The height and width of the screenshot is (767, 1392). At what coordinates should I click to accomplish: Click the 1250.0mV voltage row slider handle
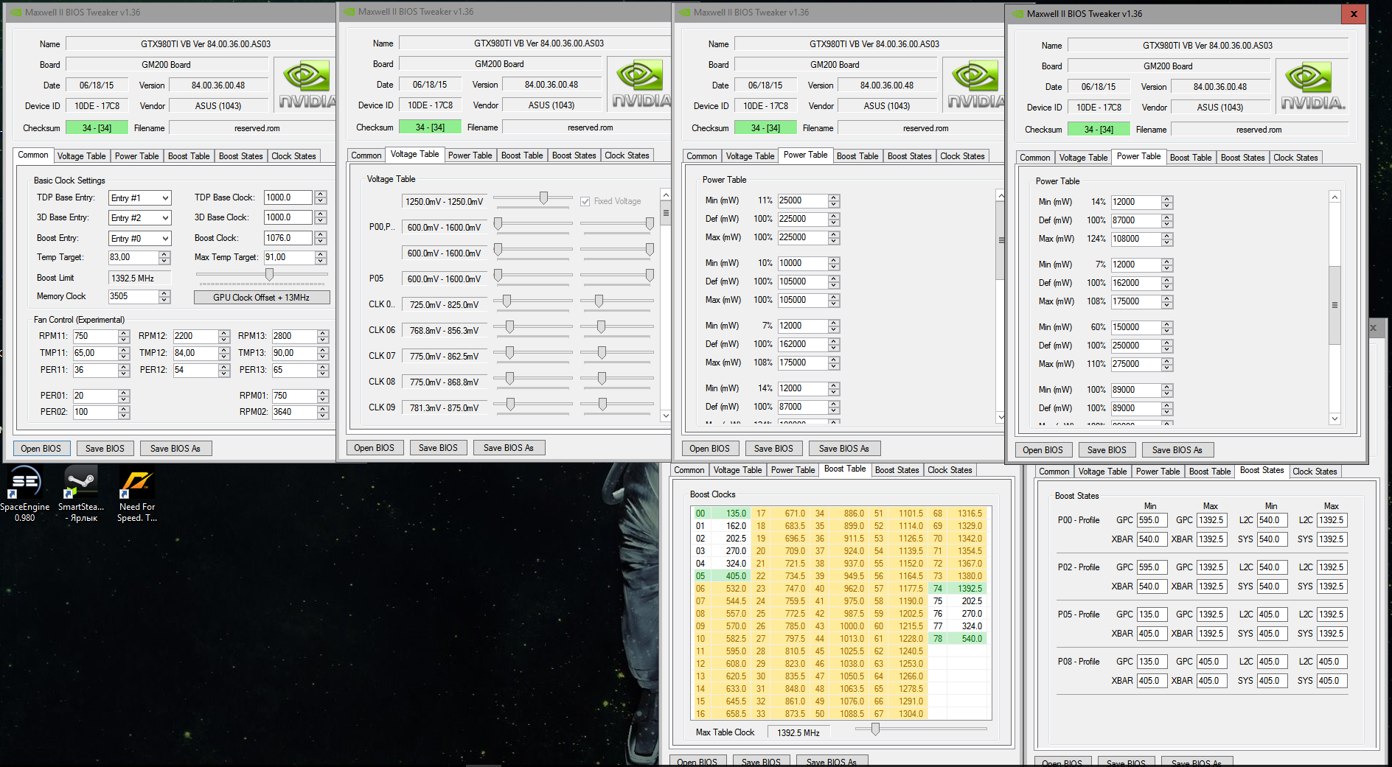(543, 197)
